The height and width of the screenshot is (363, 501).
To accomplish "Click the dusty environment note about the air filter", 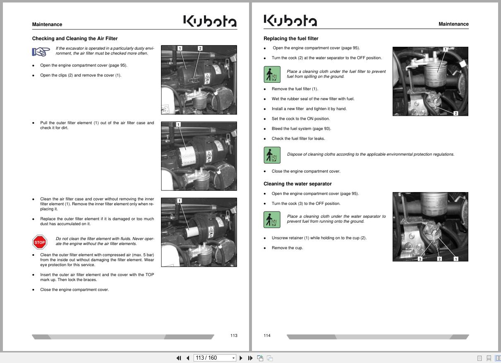I will (x=105, y=51).
